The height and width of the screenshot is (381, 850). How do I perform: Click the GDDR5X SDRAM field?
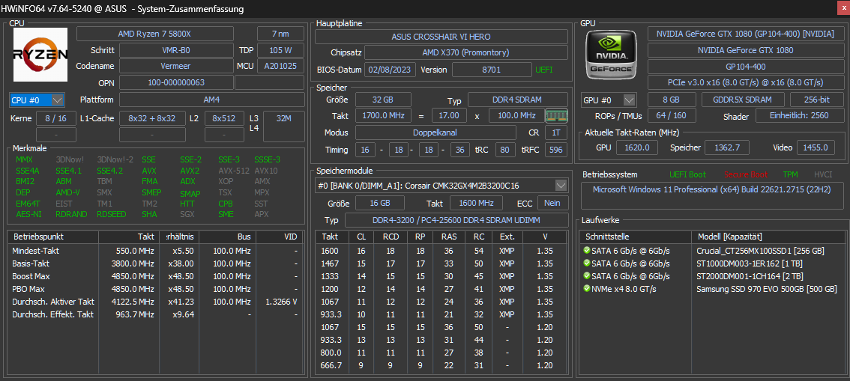[744, 100]
